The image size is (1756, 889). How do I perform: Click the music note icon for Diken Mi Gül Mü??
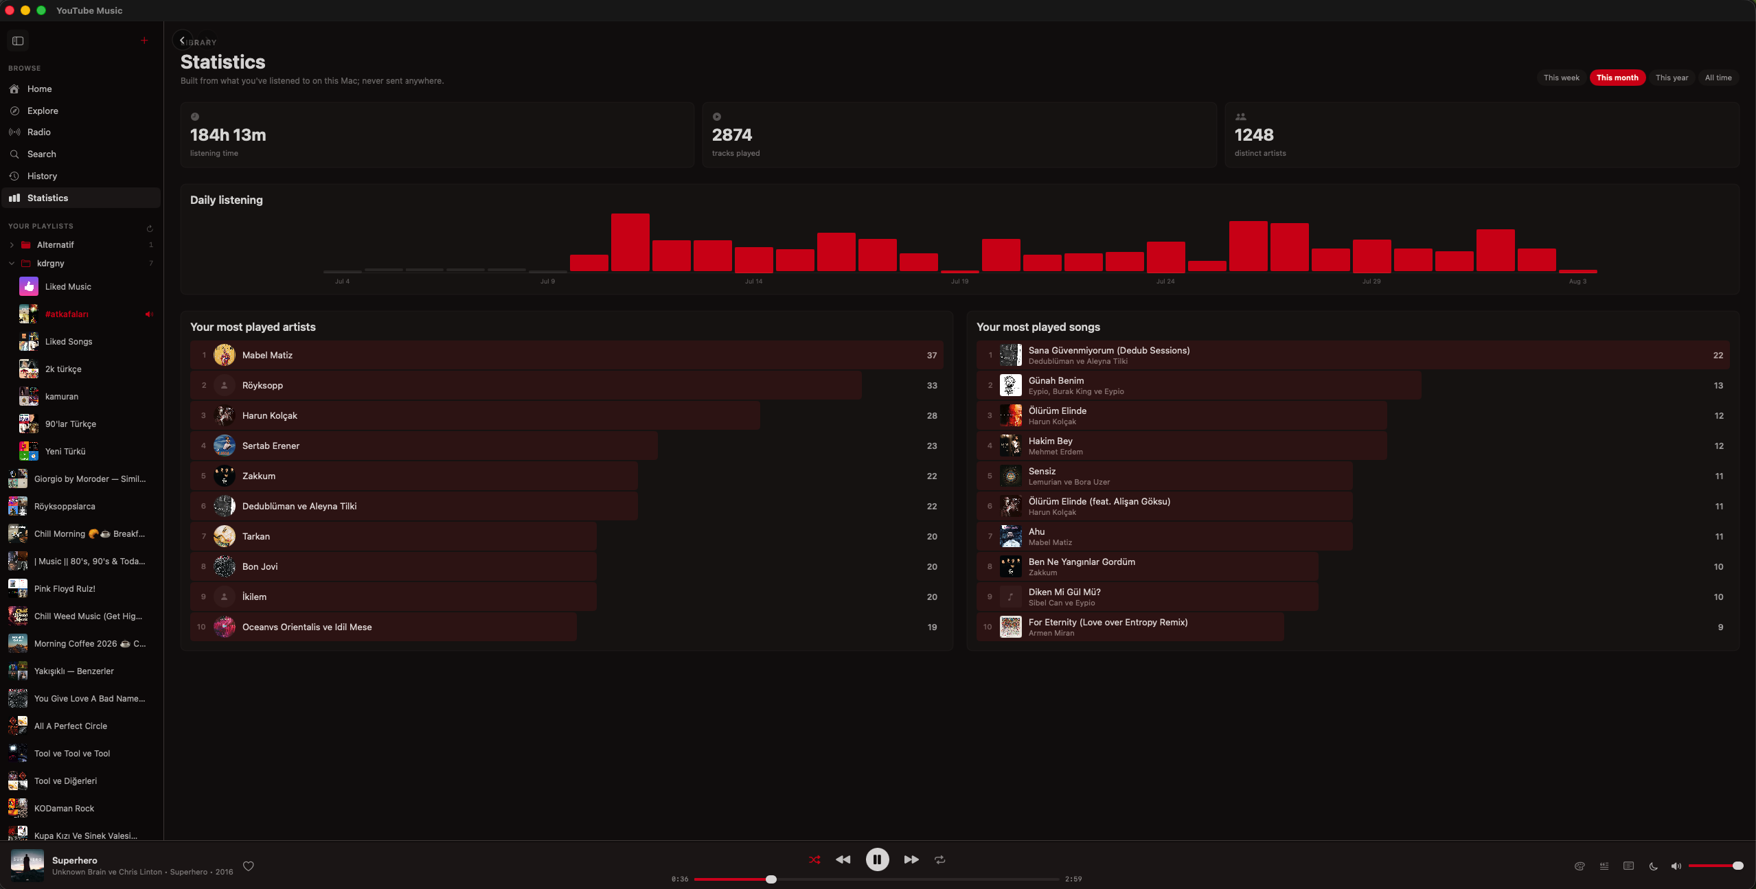1011,597
